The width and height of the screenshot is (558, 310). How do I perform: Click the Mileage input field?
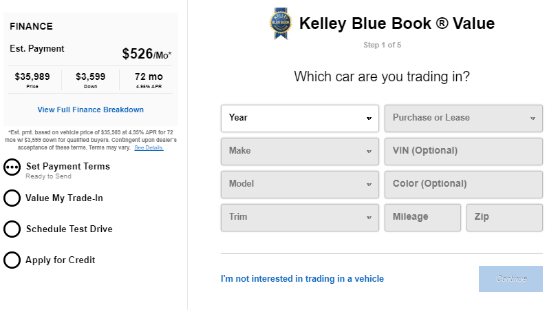422,218
